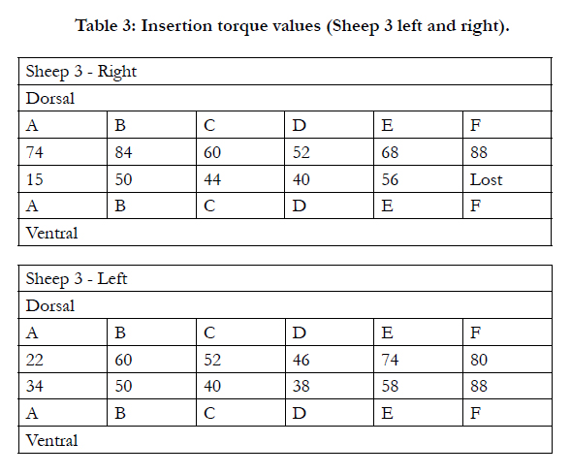Select the 'Sheep 3 - Left' header cell
This screenshot has width=571, height=475.
point(285,278)
